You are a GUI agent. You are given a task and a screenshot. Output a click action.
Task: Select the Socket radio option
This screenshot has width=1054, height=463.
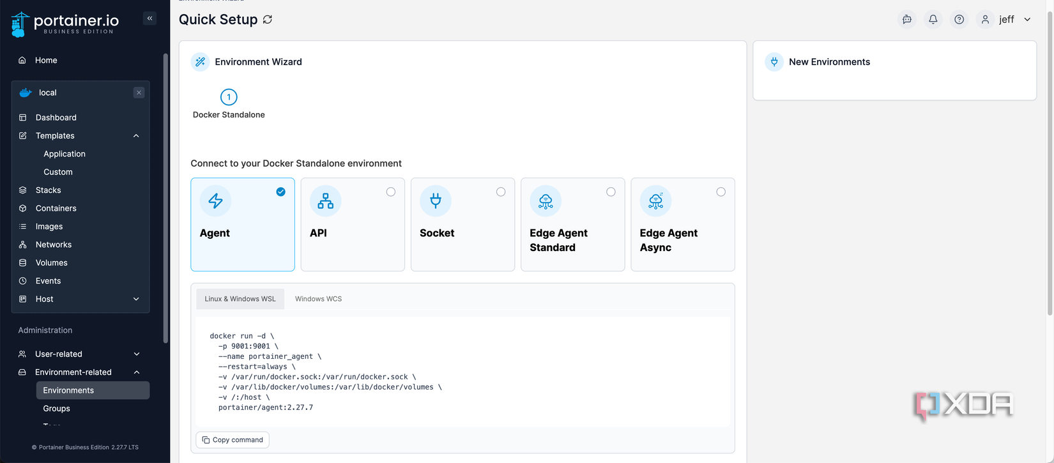click(501, 192)
